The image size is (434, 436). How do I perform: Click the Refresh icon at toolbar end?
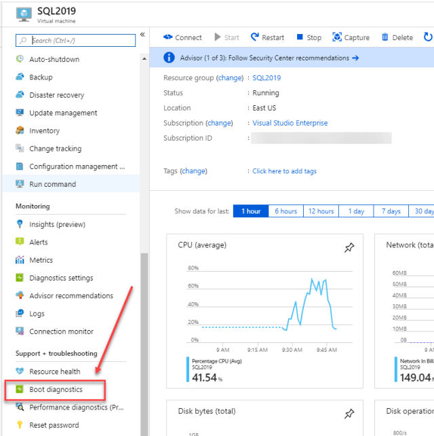(428, 37)
